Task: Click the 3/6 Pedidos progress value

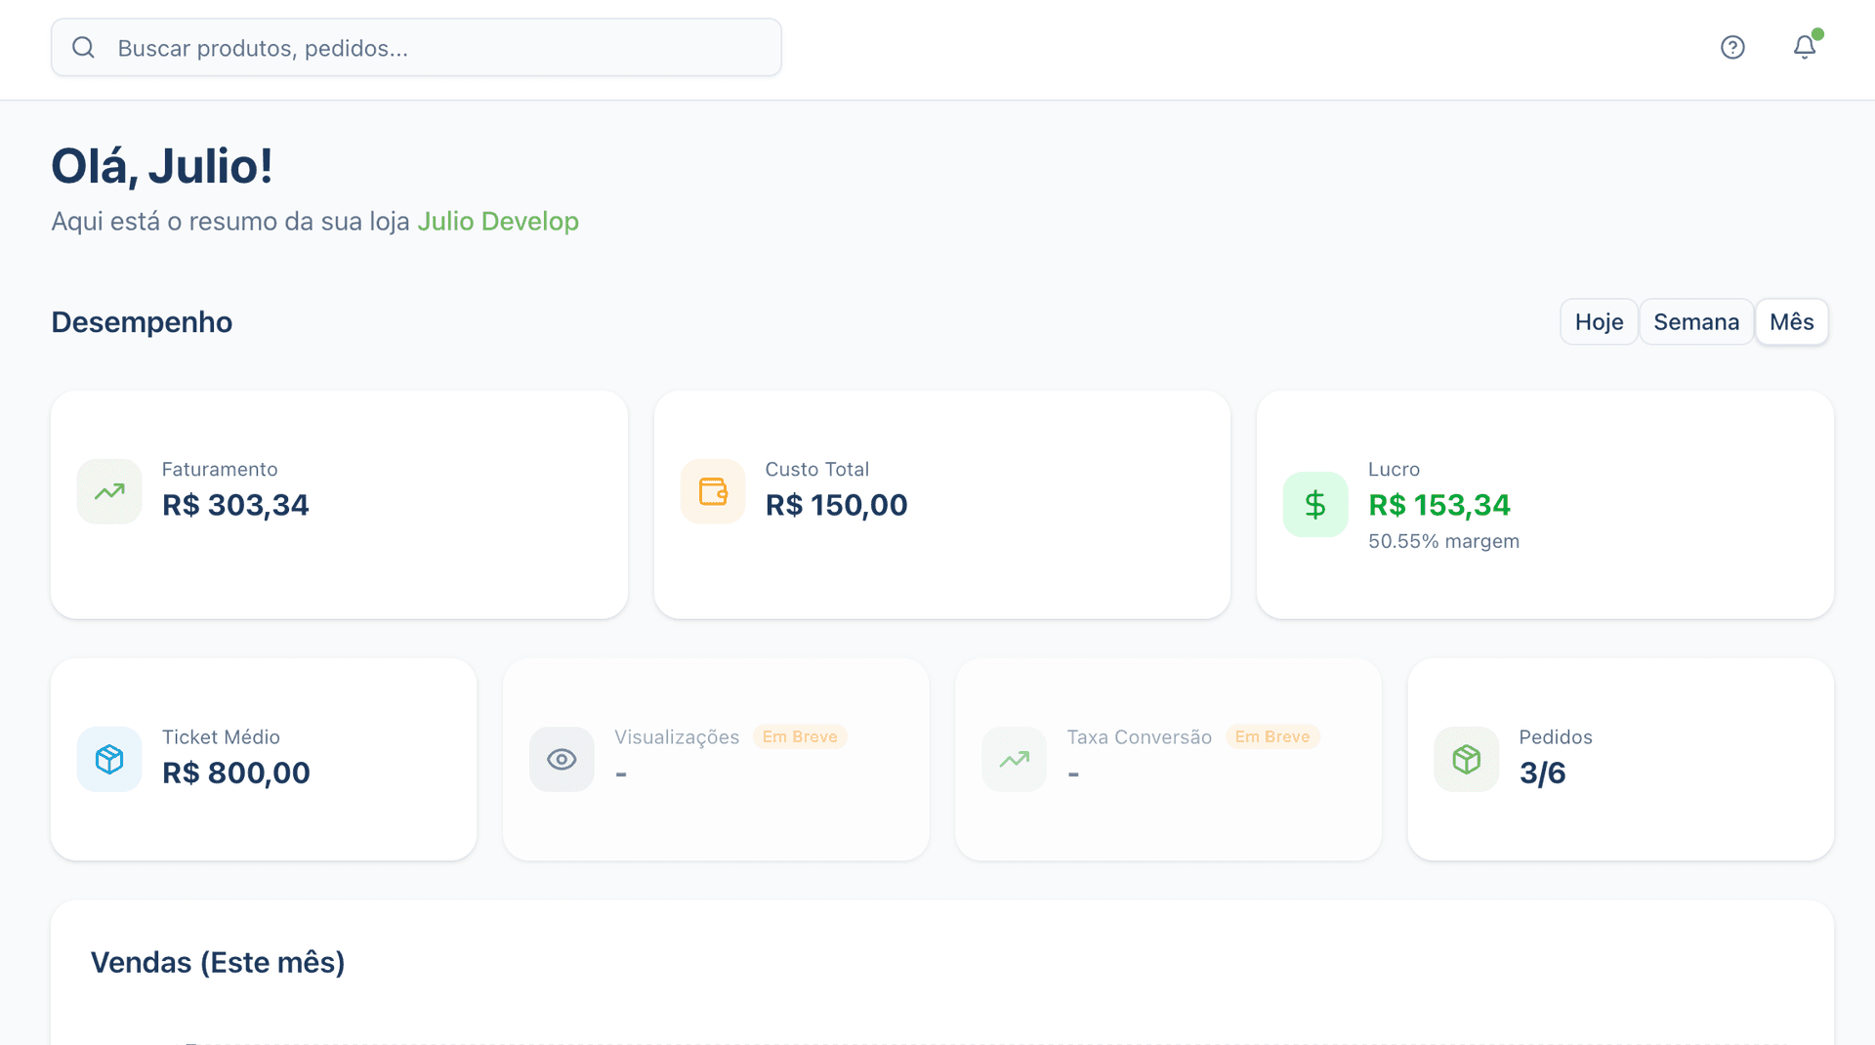Action: [x=1541, y=773]
